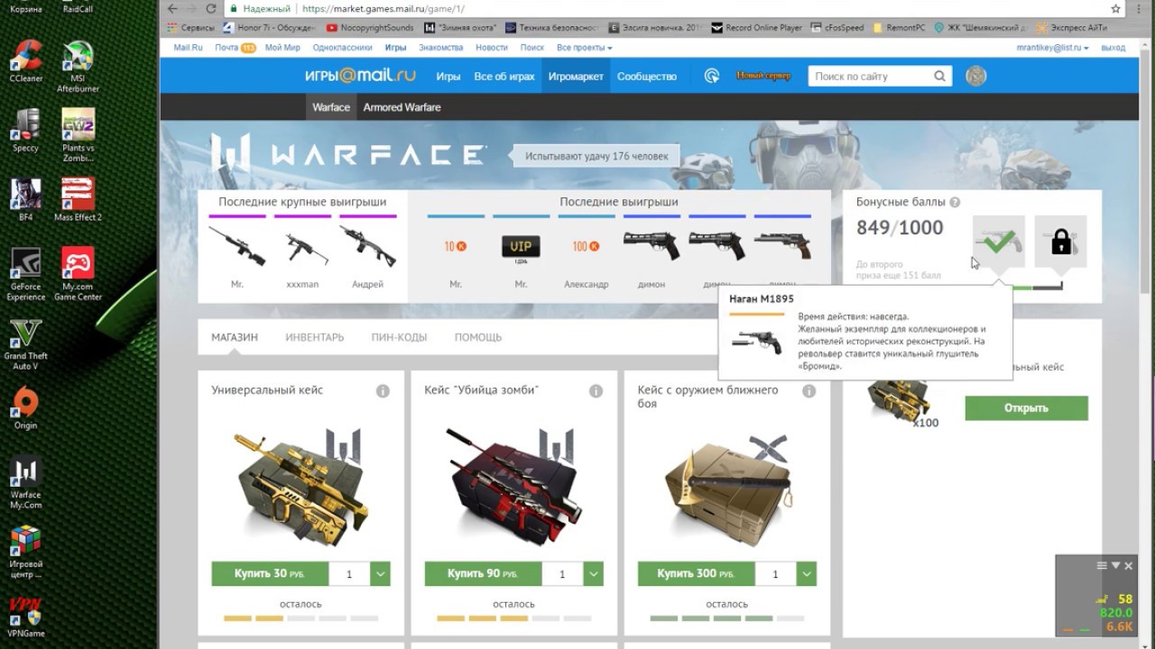Select the Warface My.Com desktop icon
Viewport: 1155px width, 649px height.
click(26, 483)
